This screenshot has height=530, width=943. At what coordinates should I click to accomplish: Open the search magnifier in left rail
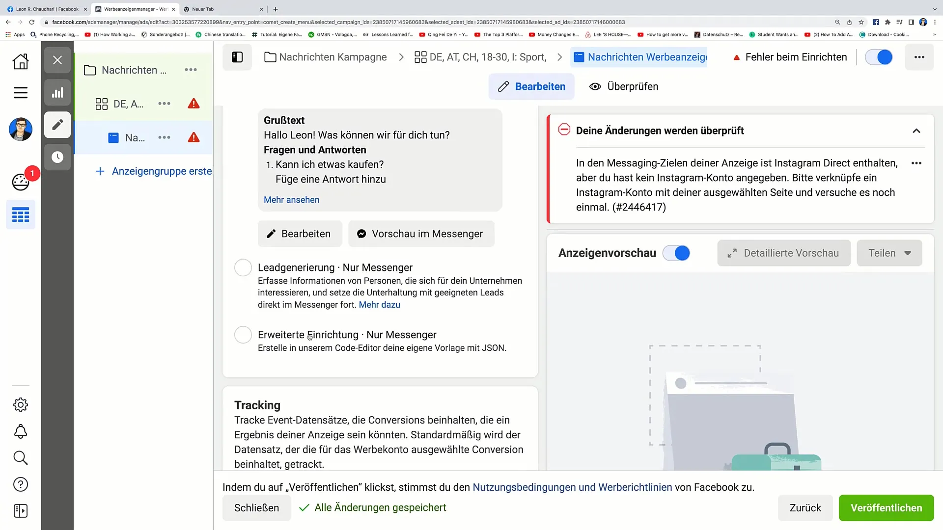coord(21,458)
